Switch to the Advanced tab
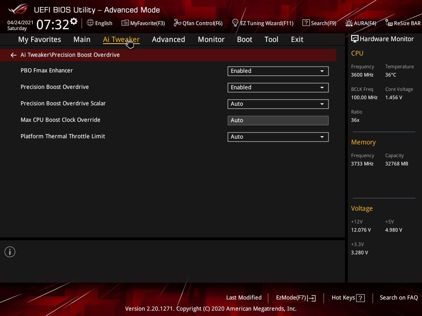 (169, 39)
